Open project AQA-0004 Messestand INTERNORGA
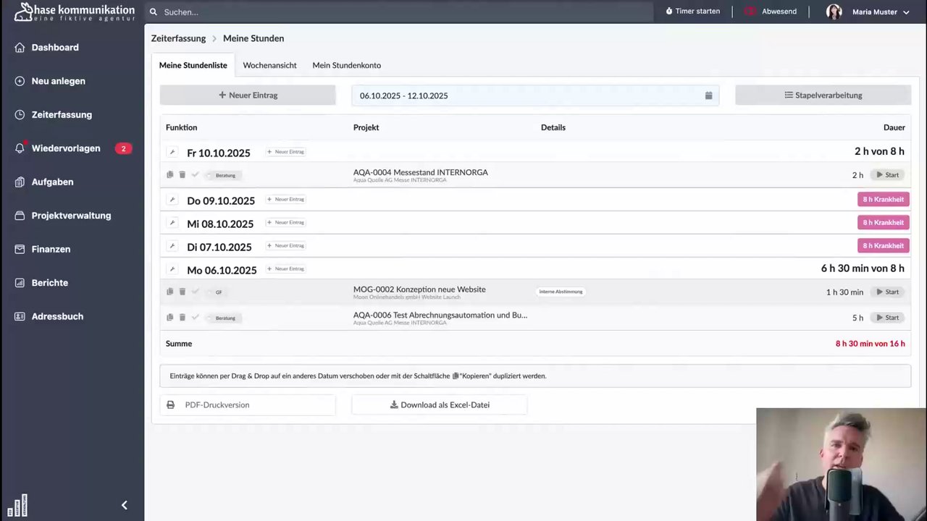Image resolution: width=927 pixels, height=521 pixels. (421, 172)
